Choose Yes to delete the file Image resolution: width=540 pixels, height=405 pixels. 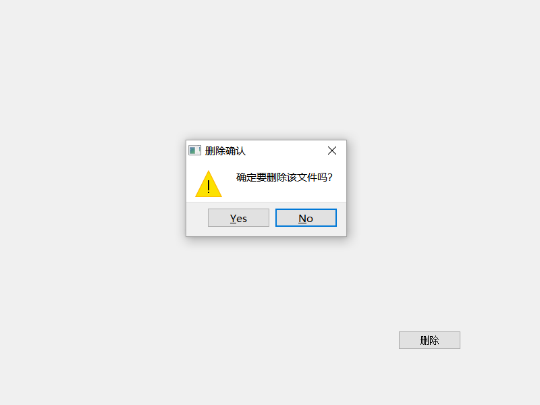238,217
